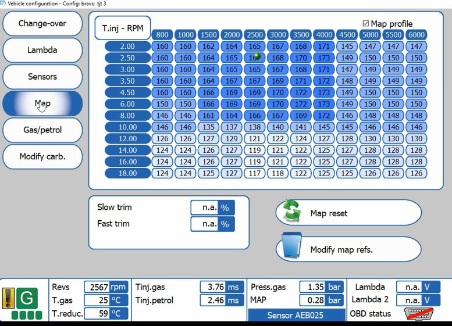This screenshot has height=326, width=452.
Task: Click the crossed-out OBD connector status icon
Action: click(419, 314)
